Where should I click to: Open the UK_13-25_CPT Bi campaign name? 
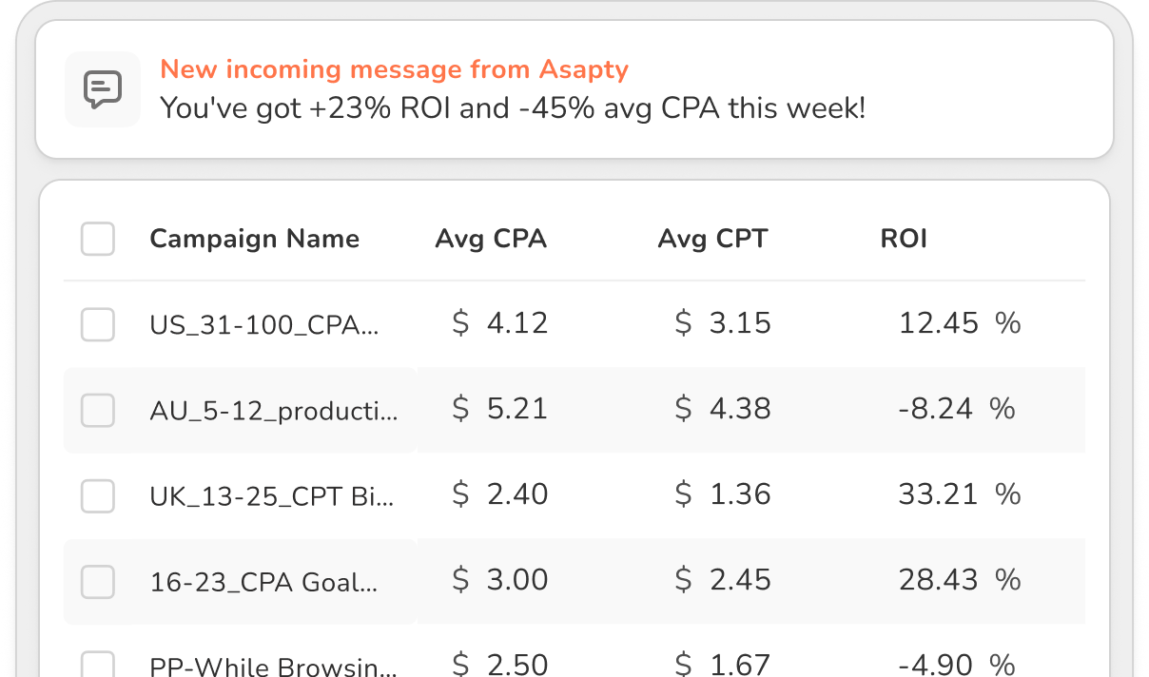click(x=271, y=496)
